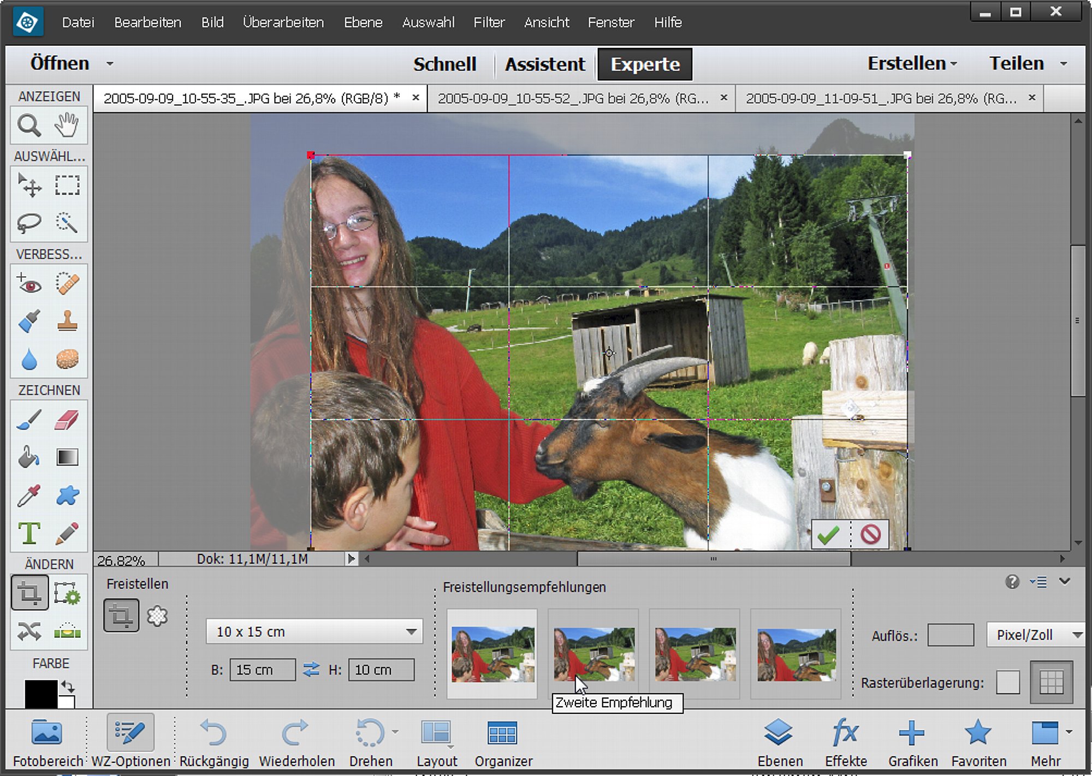Cancel crop with red prohibition icon
Screen dimensions: 1092x776
(870, 534)
